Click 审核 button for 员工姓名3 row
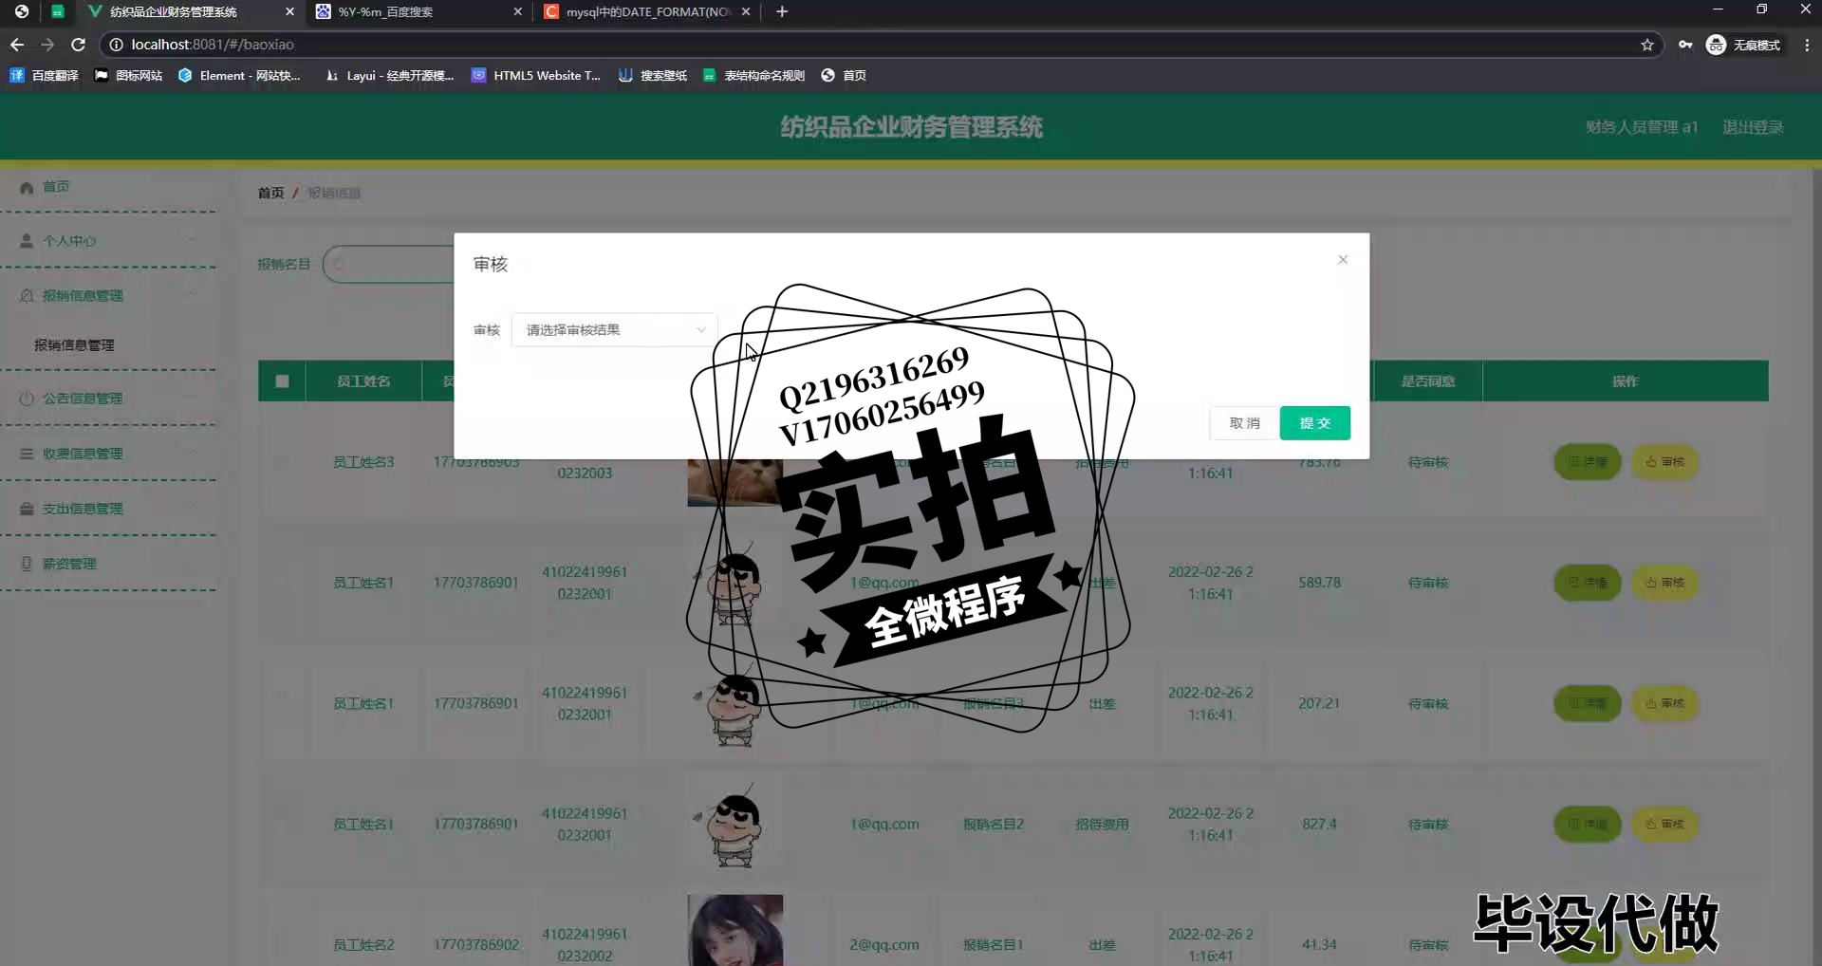 [1664, 462]
